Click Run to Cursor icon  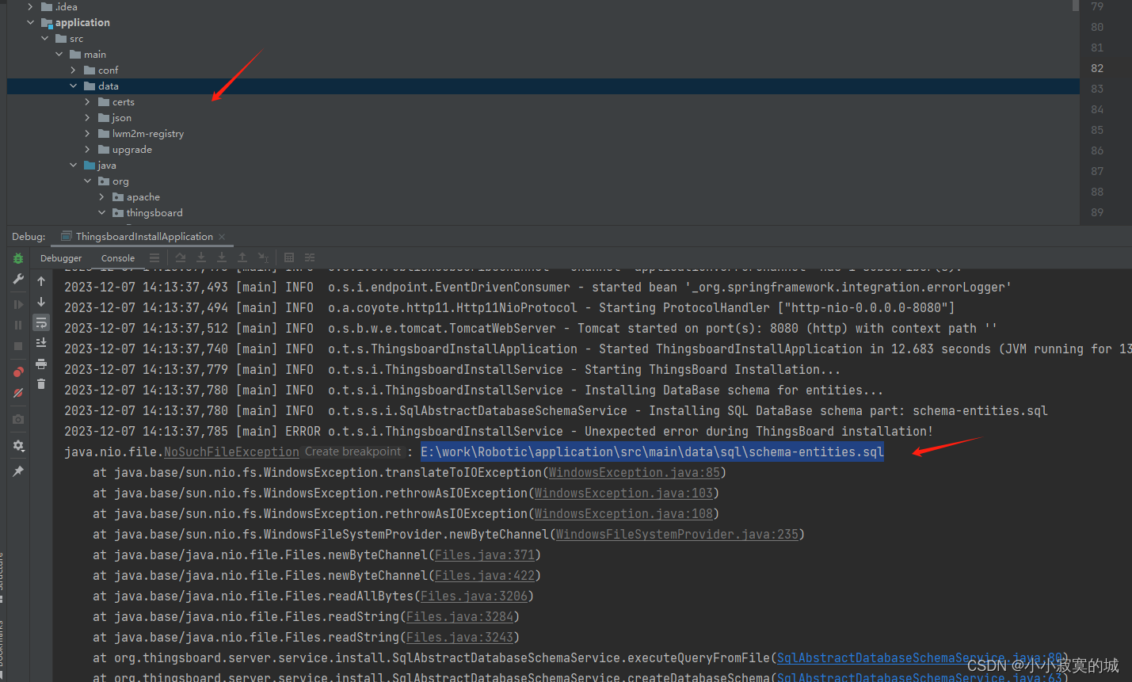(263, 258)
